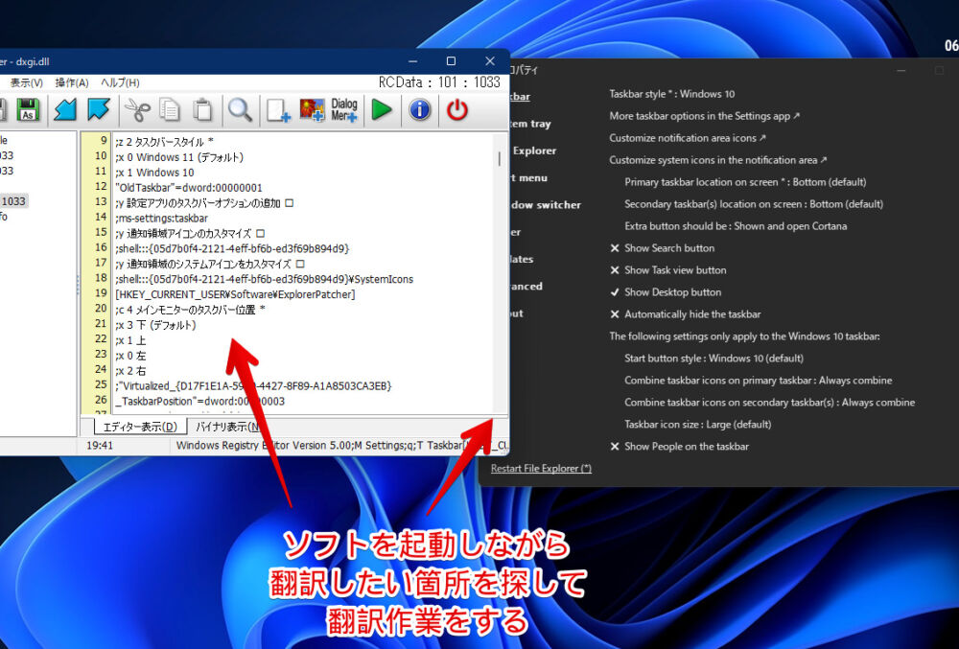Click Restart File Explorer (*) link

pos(541,469)
